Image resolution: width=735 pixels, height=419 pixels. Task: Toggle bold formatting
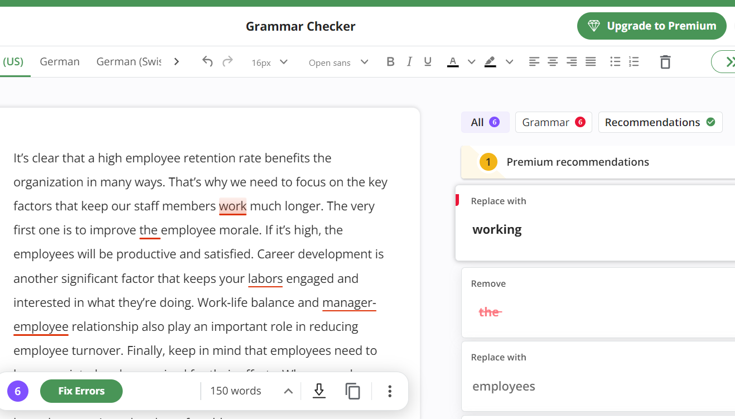click(390, 62)
